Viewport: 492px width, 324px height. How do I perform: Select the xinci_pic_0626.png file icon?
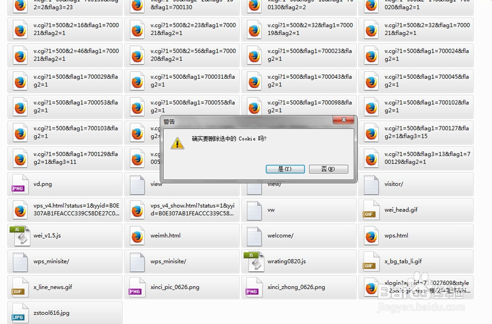click(137, 287)
